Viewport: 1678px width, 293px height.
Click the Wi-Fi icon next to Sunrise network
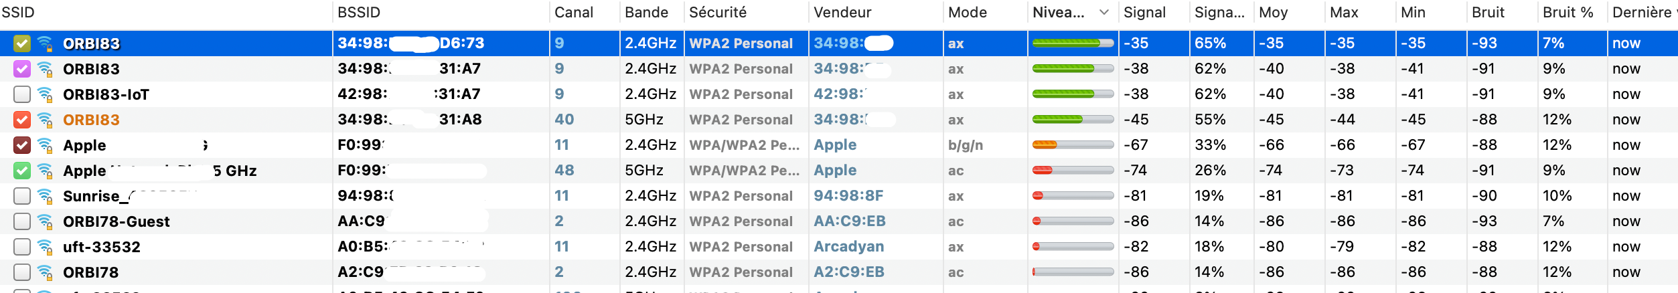[x=45, y=197]
